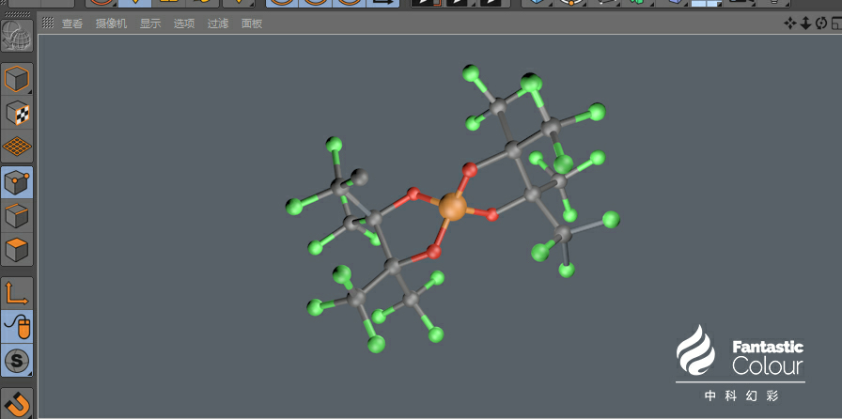Image resolution: width=842 pixels, height=419 pixels.
Task: Select the Model mode cube icon
Action: pyautogui.click(x=17, y=80)
